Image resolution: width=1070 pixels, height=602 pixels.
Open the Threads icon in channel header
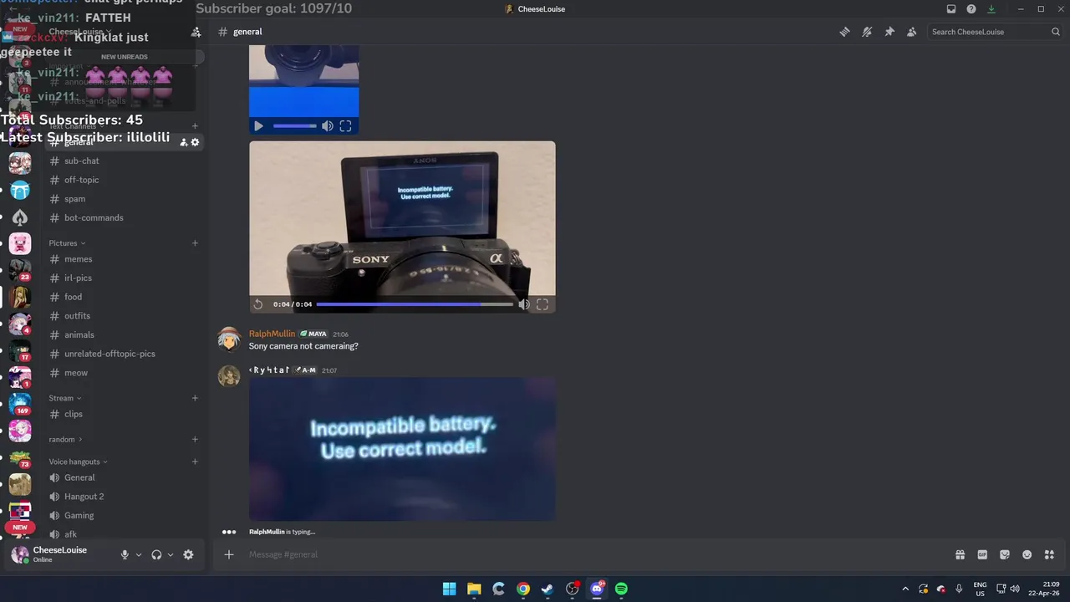(844, 32)
